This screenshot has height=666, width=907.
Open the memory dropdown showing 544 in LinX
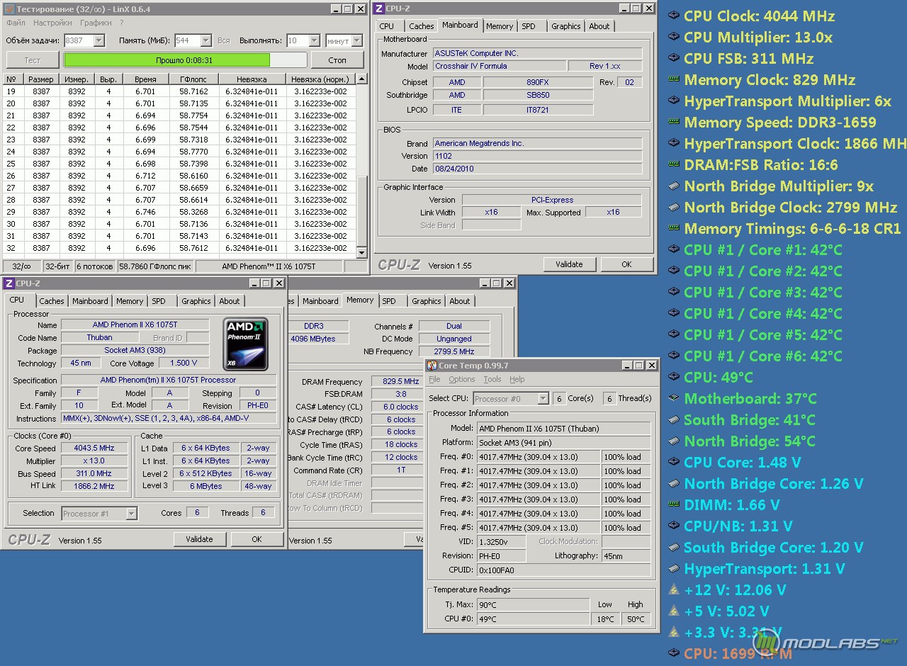tap(205, 41)
